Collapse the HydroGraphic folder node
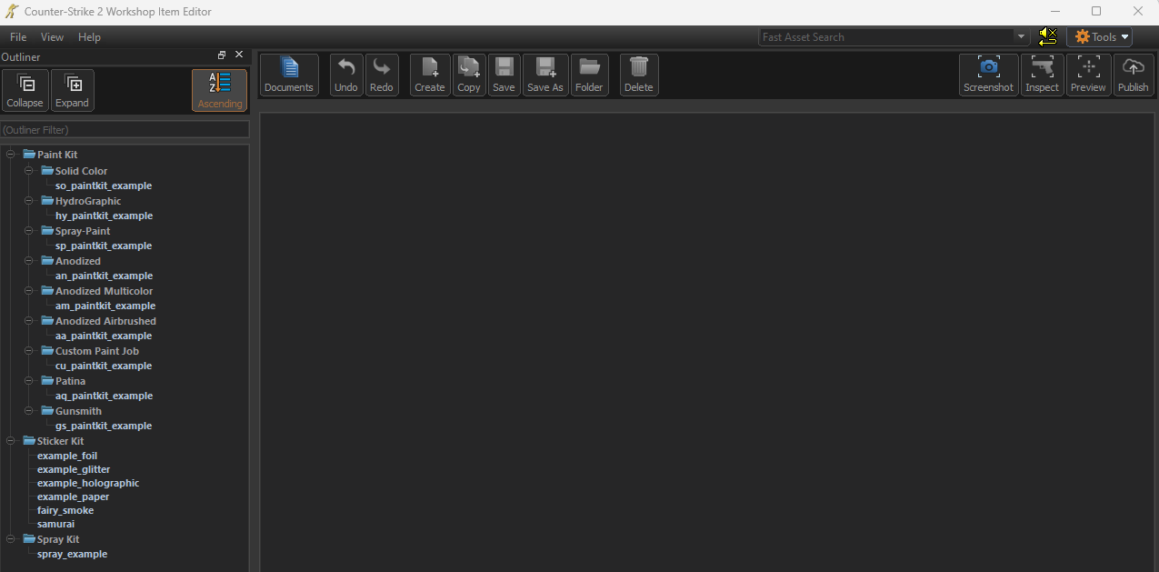This screenshot has width=1159, height=572. tap(29, 201)
